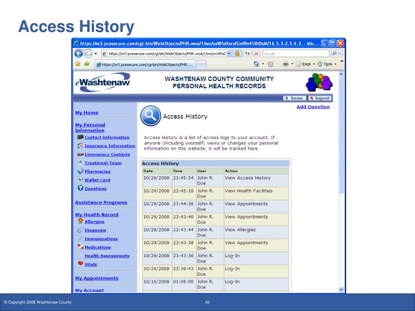Image resolution: width=415 pixels, height=311 pixels.
Task: Open Wallet Card link
Action: point(97,180)
